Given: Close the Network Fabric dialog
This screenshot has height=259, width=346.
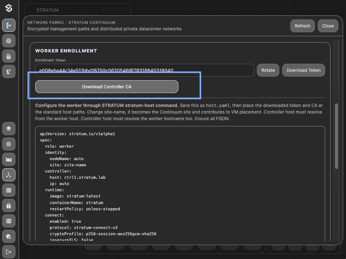Looking at the screenshot, I should [328, 26].
